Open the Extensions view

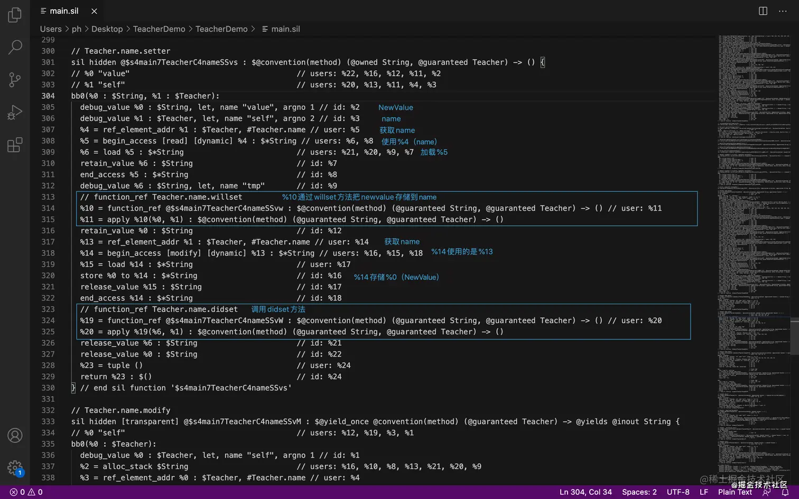tap(15, 145)
